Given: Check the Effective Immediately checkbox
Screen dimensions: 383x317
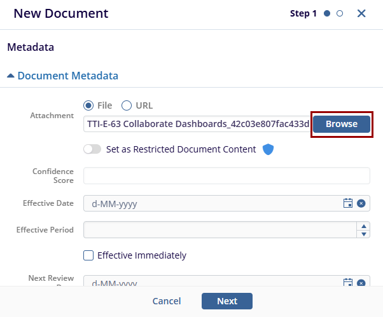Looking at the screenshot, I should point(89,255).
